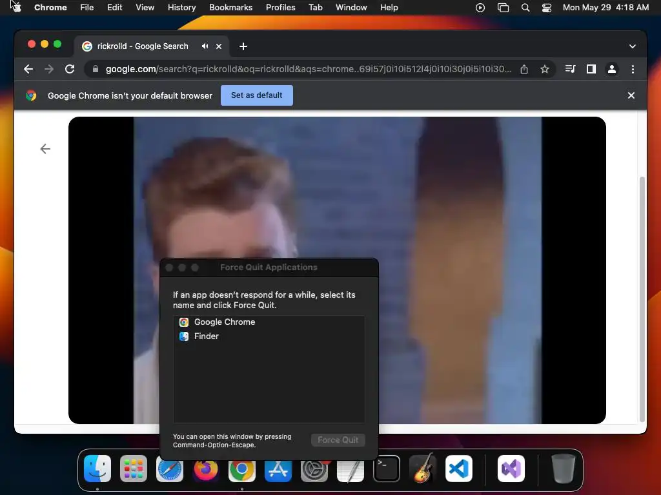Open the Chrome application menu
The width and height of the screenshot is (661, 495).
50,7
